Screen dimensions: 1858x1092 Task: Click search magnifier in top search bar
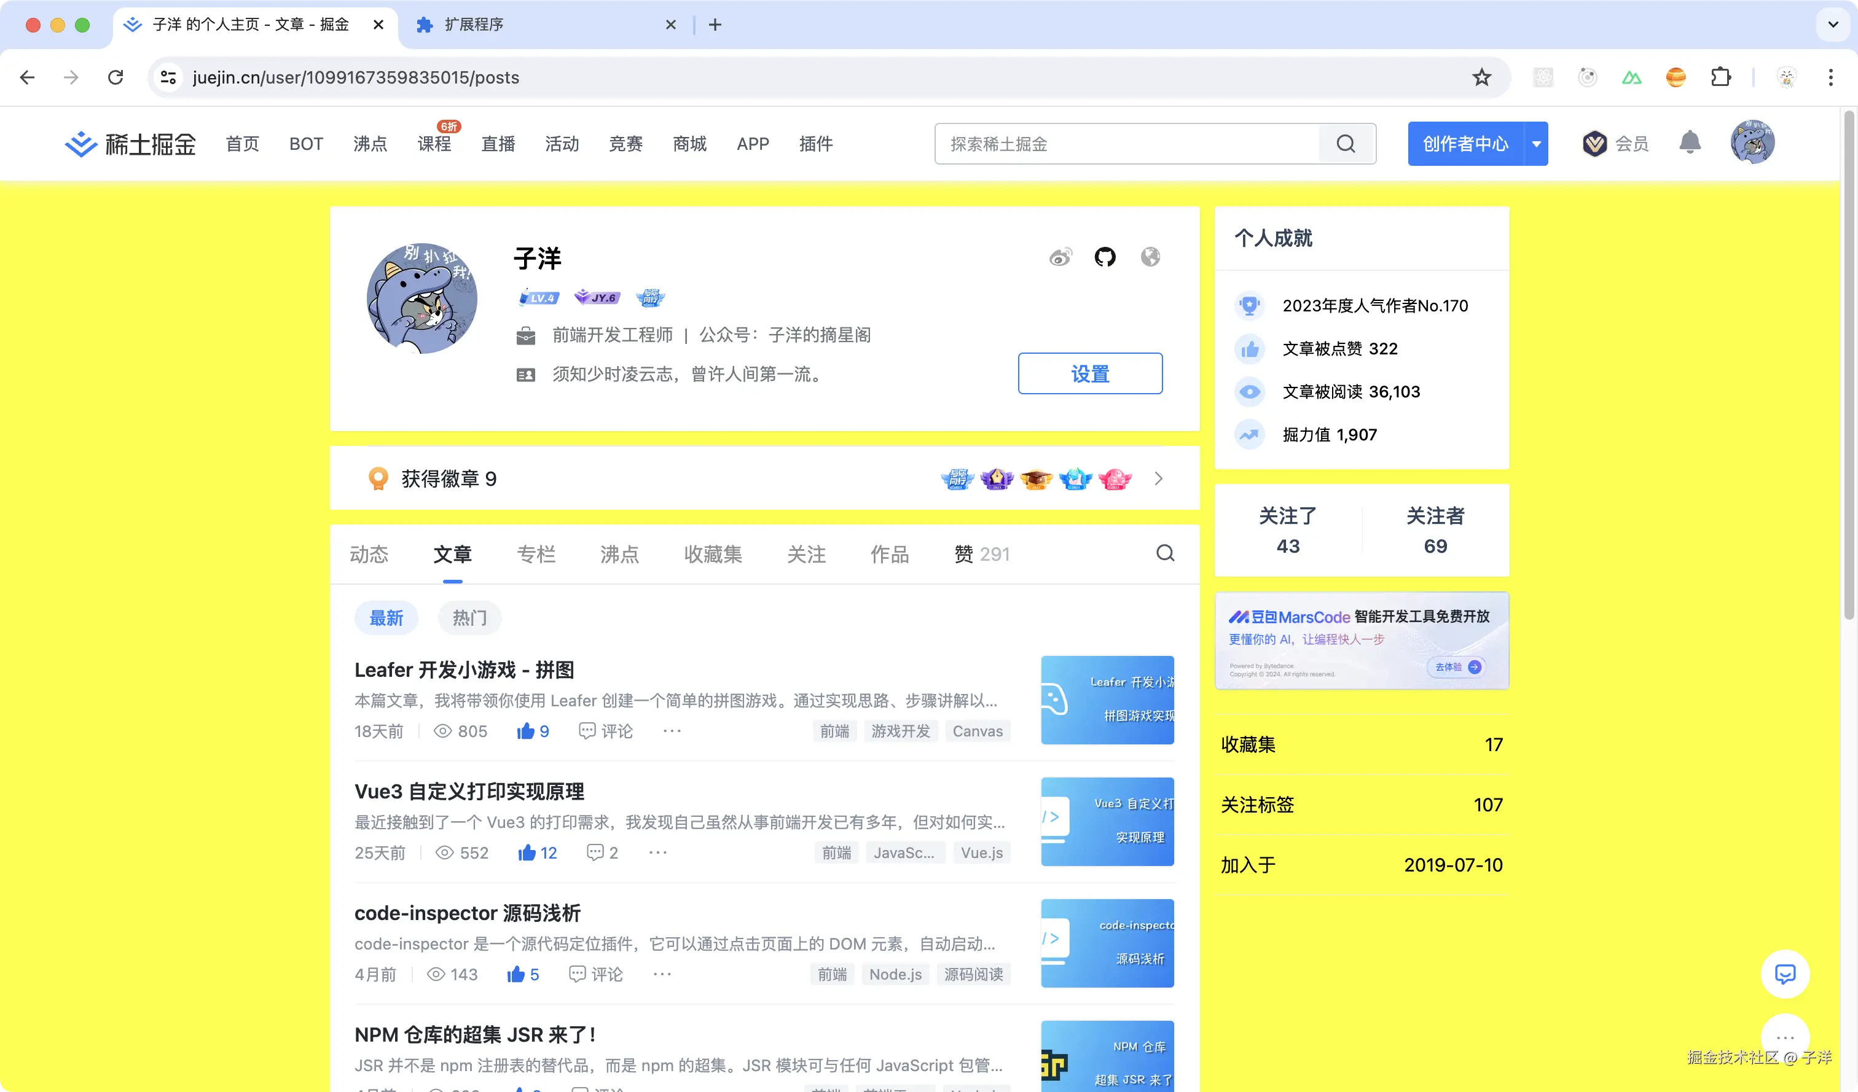[1346, 144]
